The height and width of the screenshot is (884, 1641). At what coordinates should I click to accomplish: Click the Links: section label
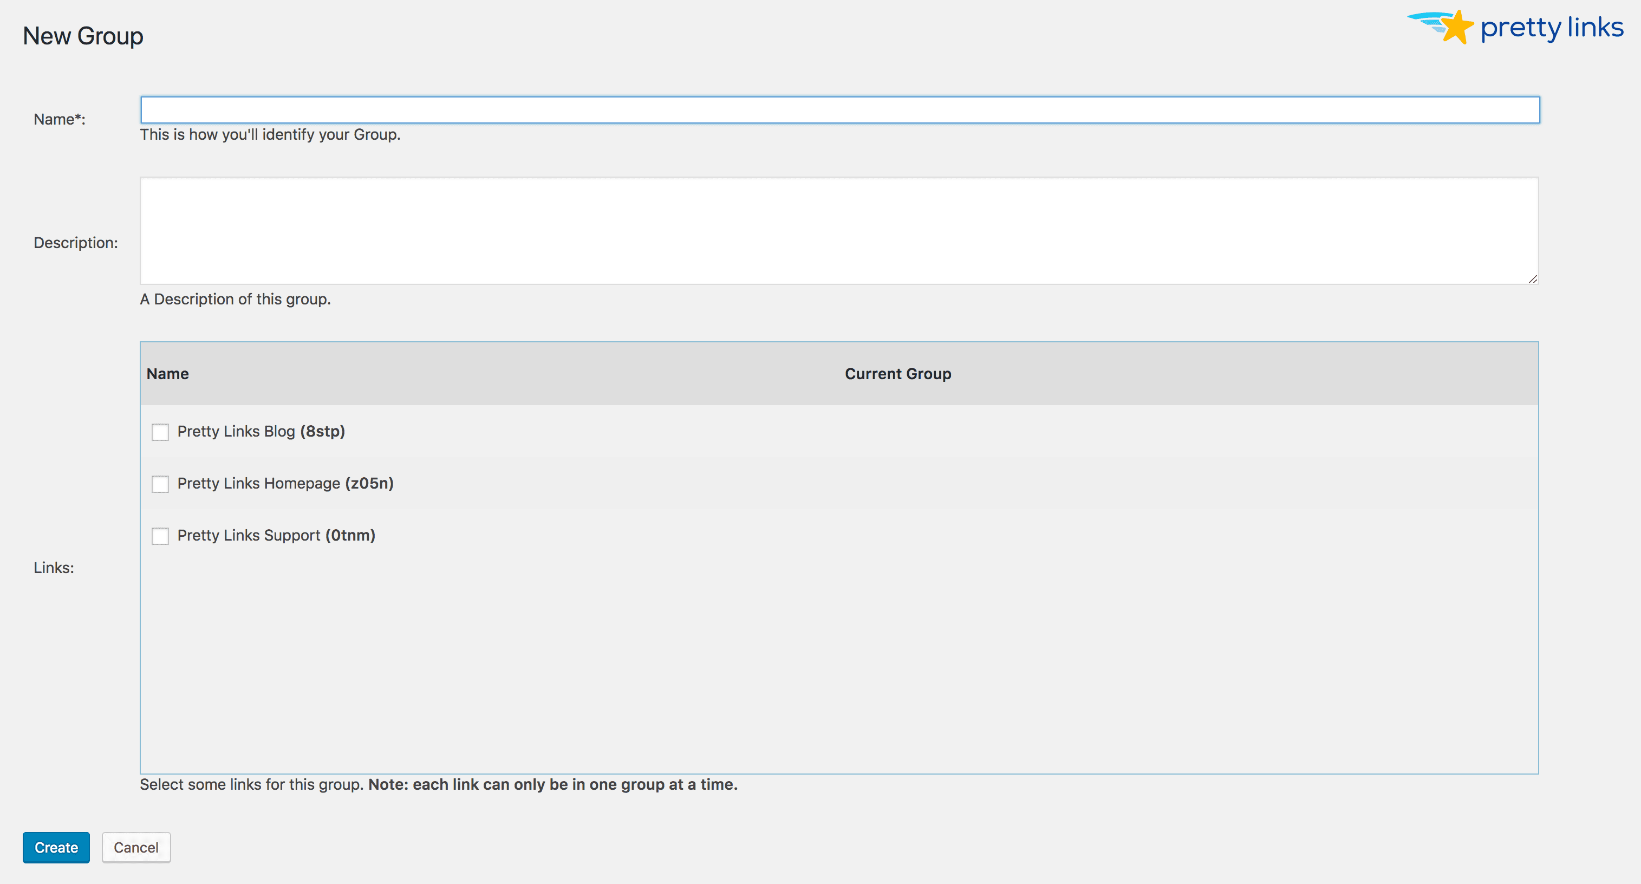tap(54, 568)
